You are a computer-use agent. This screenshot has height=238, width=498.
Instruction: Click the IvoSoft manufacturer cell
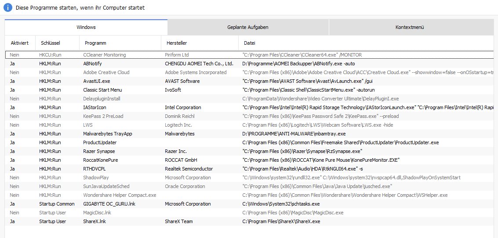click(x=173, y=90)
